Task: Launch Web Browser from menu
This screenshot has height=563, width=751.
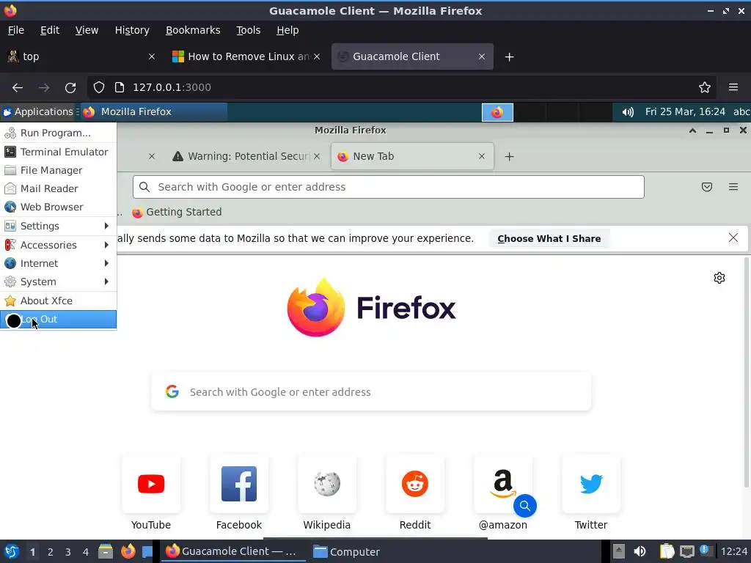Action: (x=58, y=207)
